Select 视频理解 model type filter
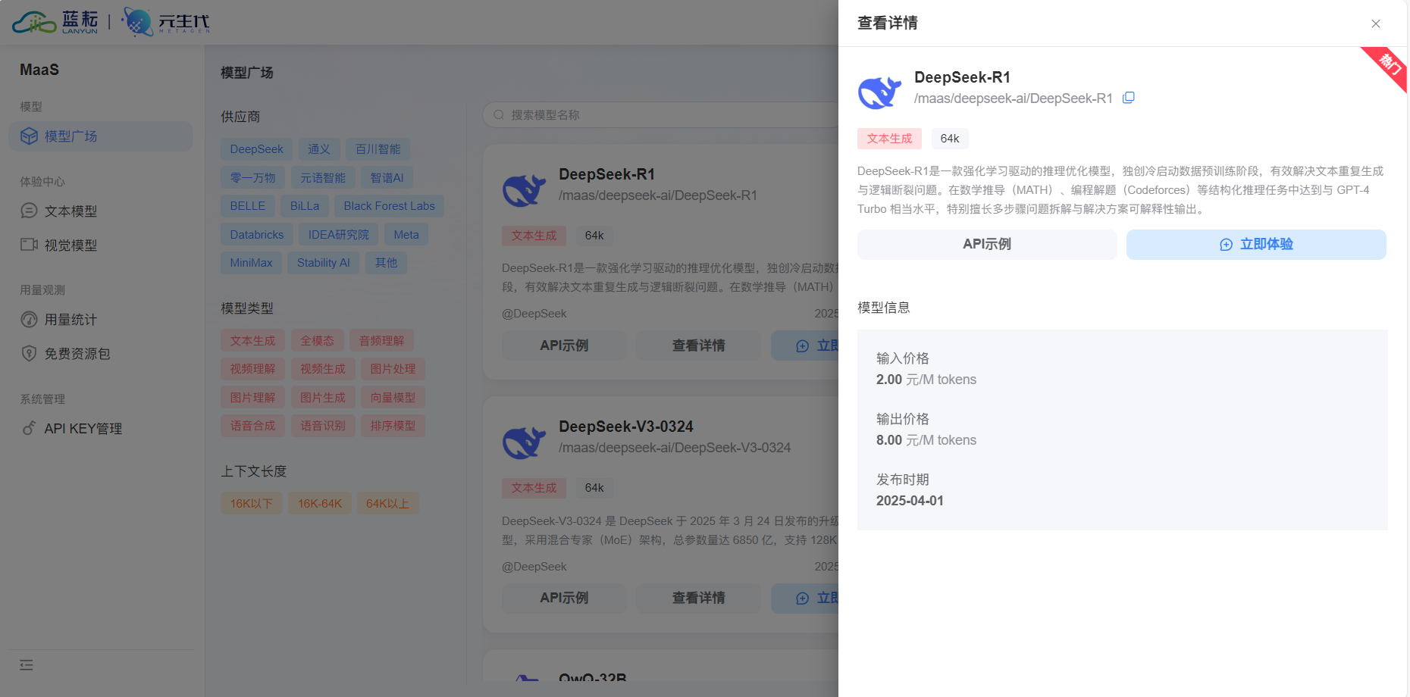The height and width of the screenshot is (697, 1410). [x=252, y=369]
